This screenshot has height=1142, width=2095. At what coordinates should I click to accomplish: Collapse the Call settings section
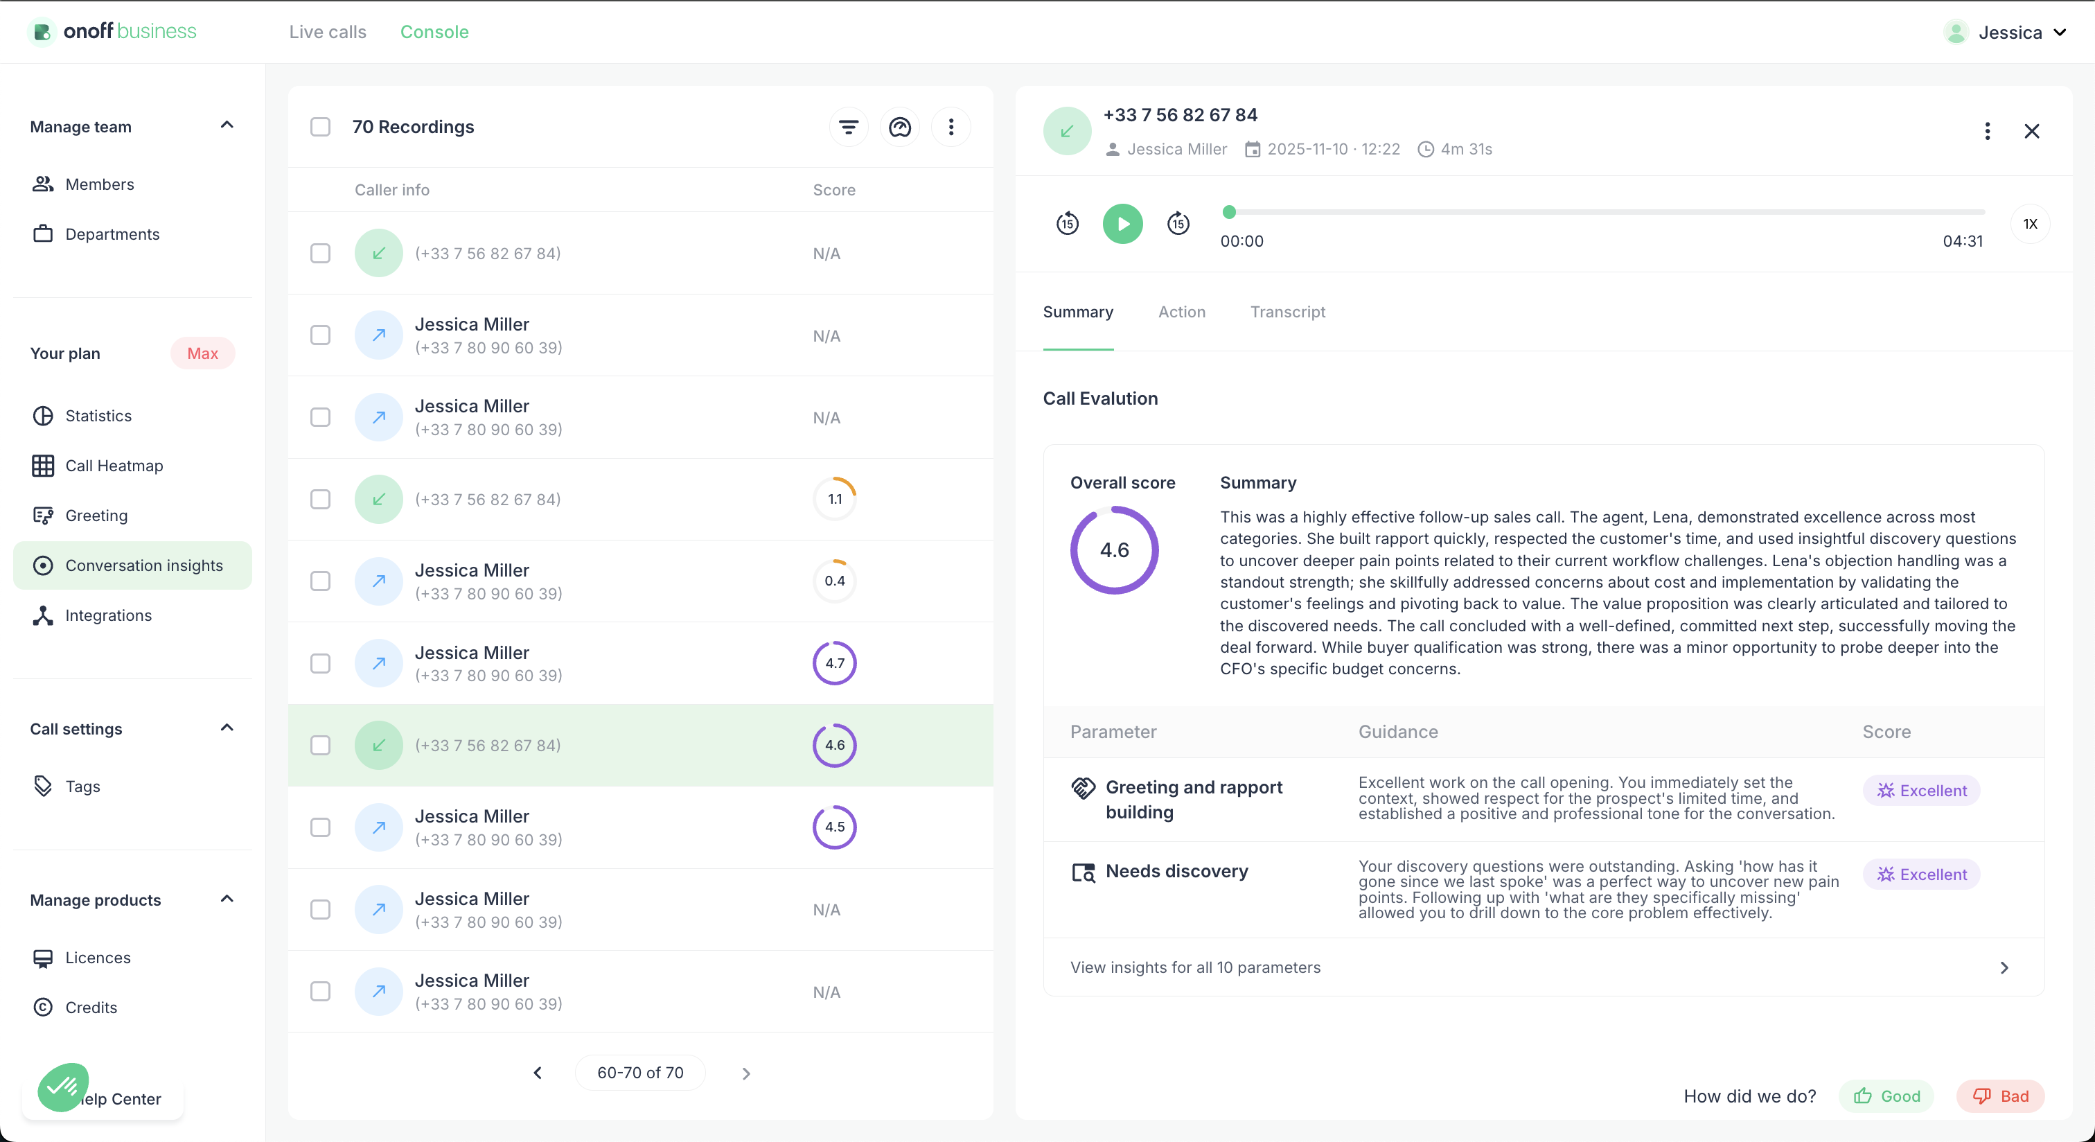coord(227,728)
